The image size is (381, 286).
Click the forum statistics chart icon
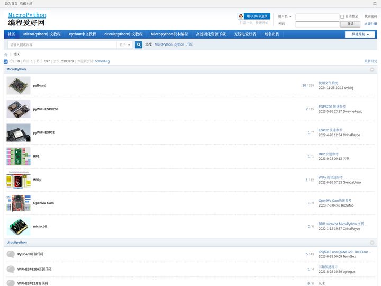pyautogui.click(x=6, y=61)
